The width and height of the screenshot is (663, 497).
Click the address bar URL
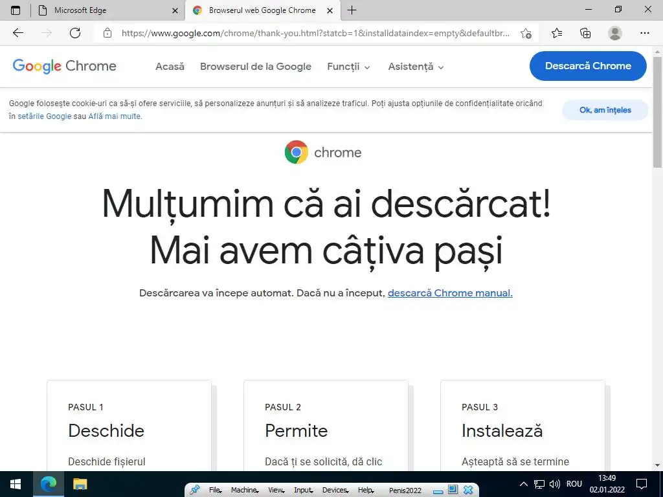click(315, 33)
